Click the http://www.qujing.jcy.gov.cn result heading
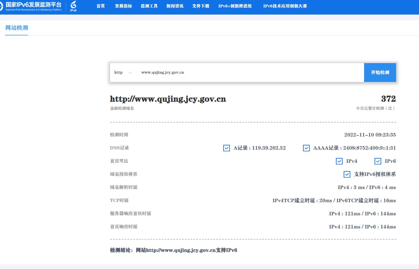Screen dimensions: 419x269 pos(168,99)
